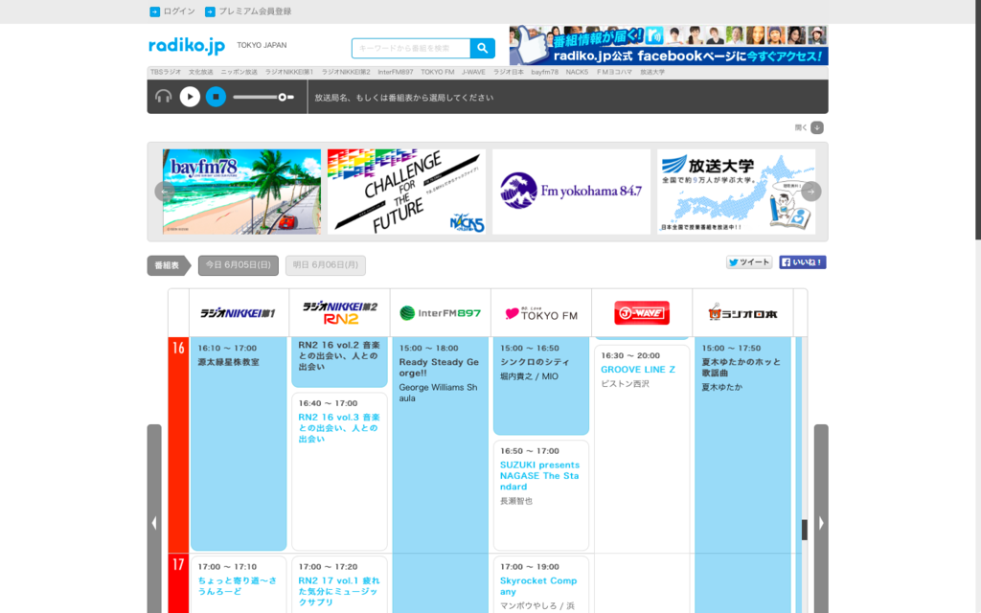
Task: Click the page vertical scrollbar thumb
Action: [978, 119]
